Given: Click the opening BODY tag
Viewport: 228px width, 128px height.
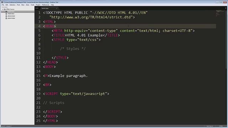Looking at the screenshot, I should 49,67.
